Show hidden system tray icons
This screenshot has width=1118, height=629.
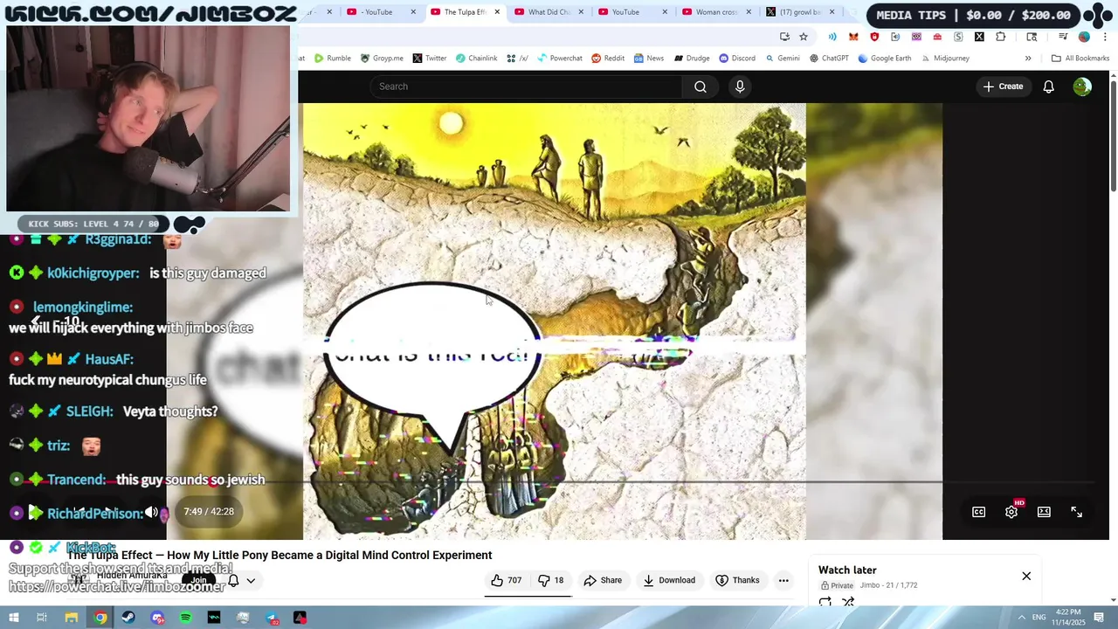1021,618
